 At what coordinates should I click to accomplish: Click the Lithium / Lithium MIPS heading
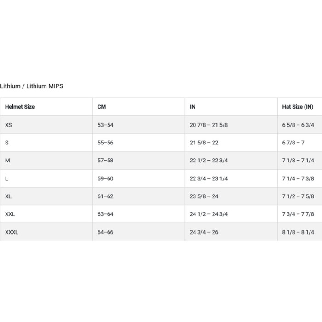32,86
